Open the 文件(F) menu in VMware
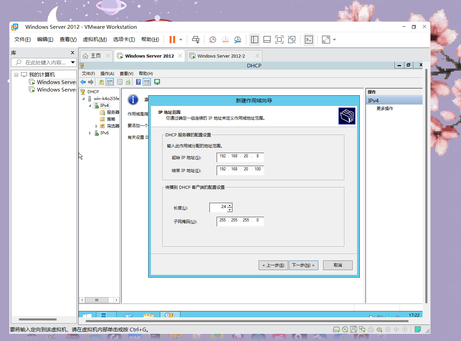The width and height of the screenshot is (461, 341). pos(23,39)
